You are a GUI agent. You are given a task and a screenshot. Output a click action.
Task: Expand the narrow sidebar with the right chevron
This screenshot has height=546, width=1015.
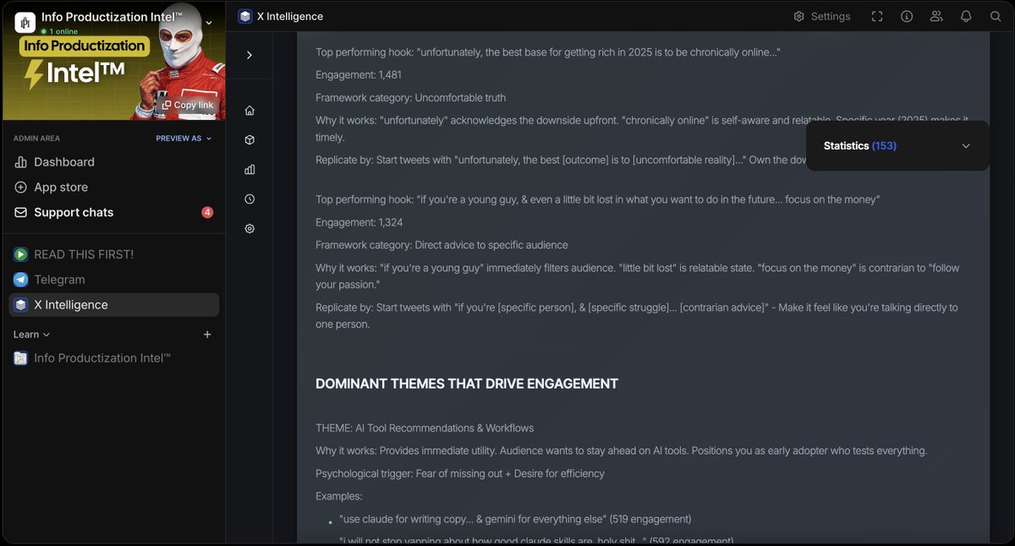point(250,55)
